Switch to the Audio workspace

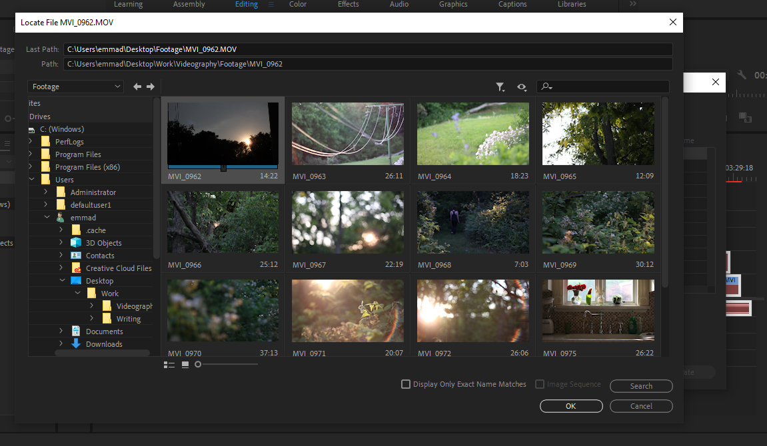pos(399,5)
